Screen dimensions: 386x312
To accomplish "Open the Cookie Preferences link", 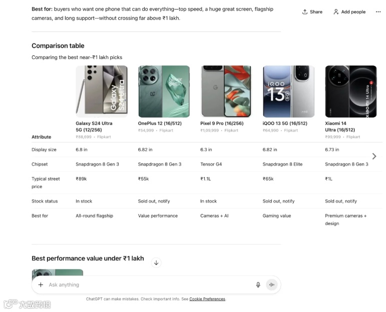I will coord(207,299).
